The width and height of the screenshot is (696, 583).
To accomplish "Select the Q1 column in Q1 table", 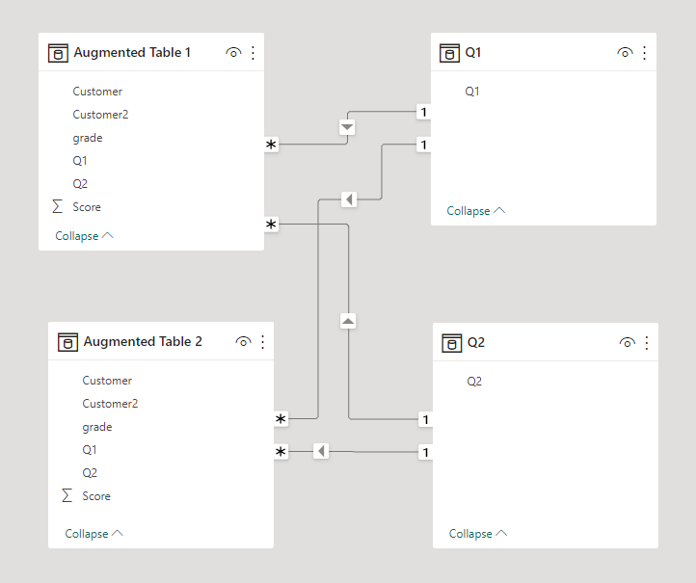I will pos(472,92).
